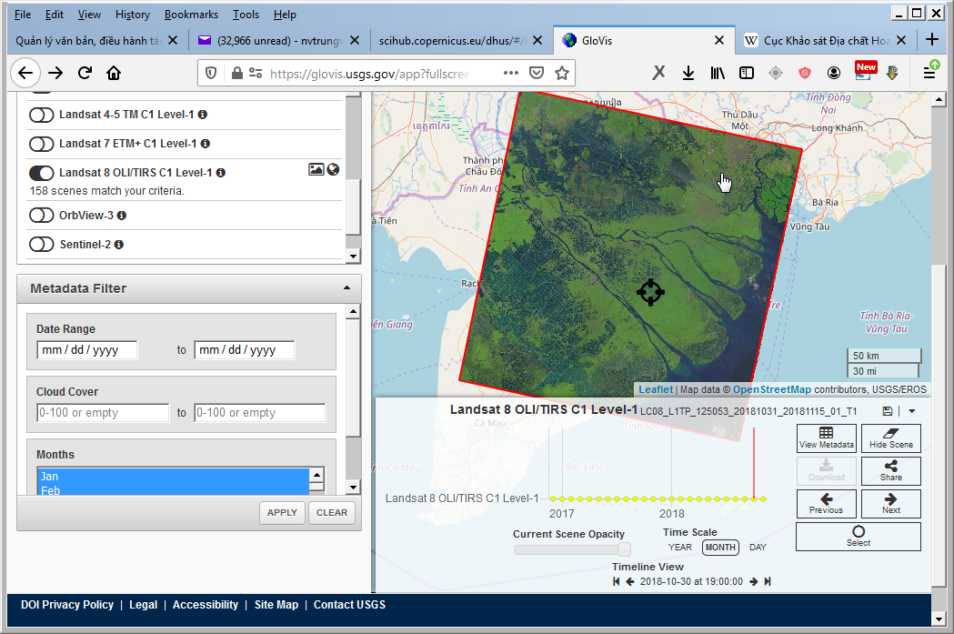
Task: Open the Library bookshelf icon
Action: [718, 74]
